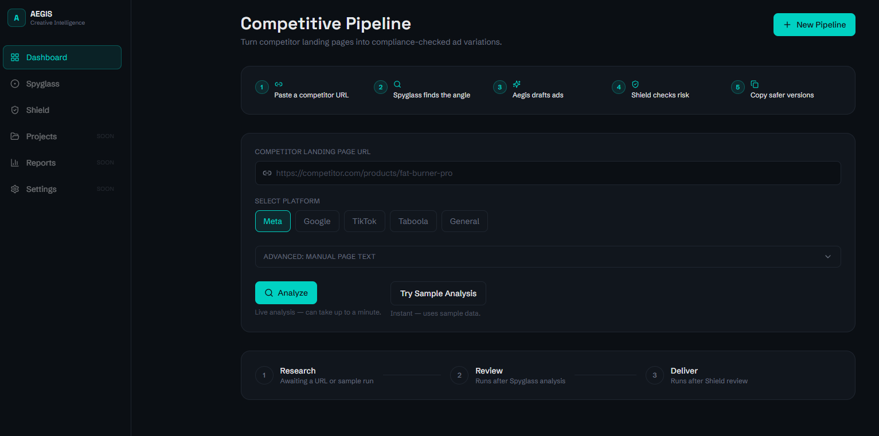Click the magnifier icon on Analyze button
Screen dimensions: 879x436
point(269,293)
